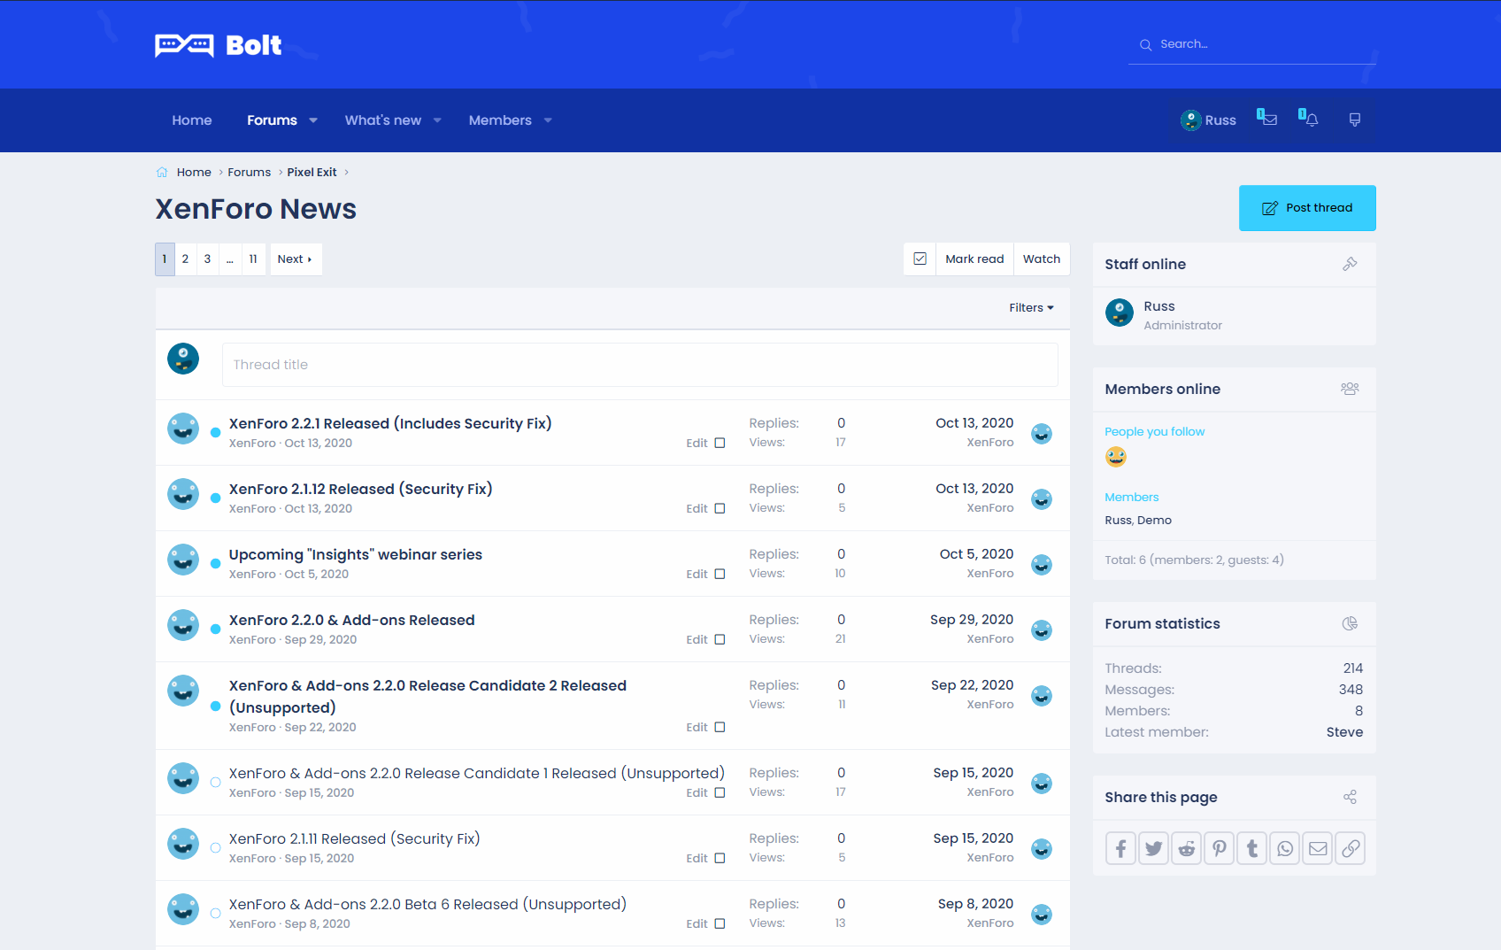Go to page 2 of threads
This screenshot has width=1501, height=950.
point(185,259)
